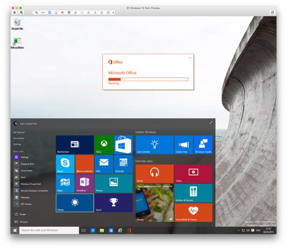The image size is (287, 249).
Task: Launch Snipping Tool from the Most used list
Action: coord(24,164)
